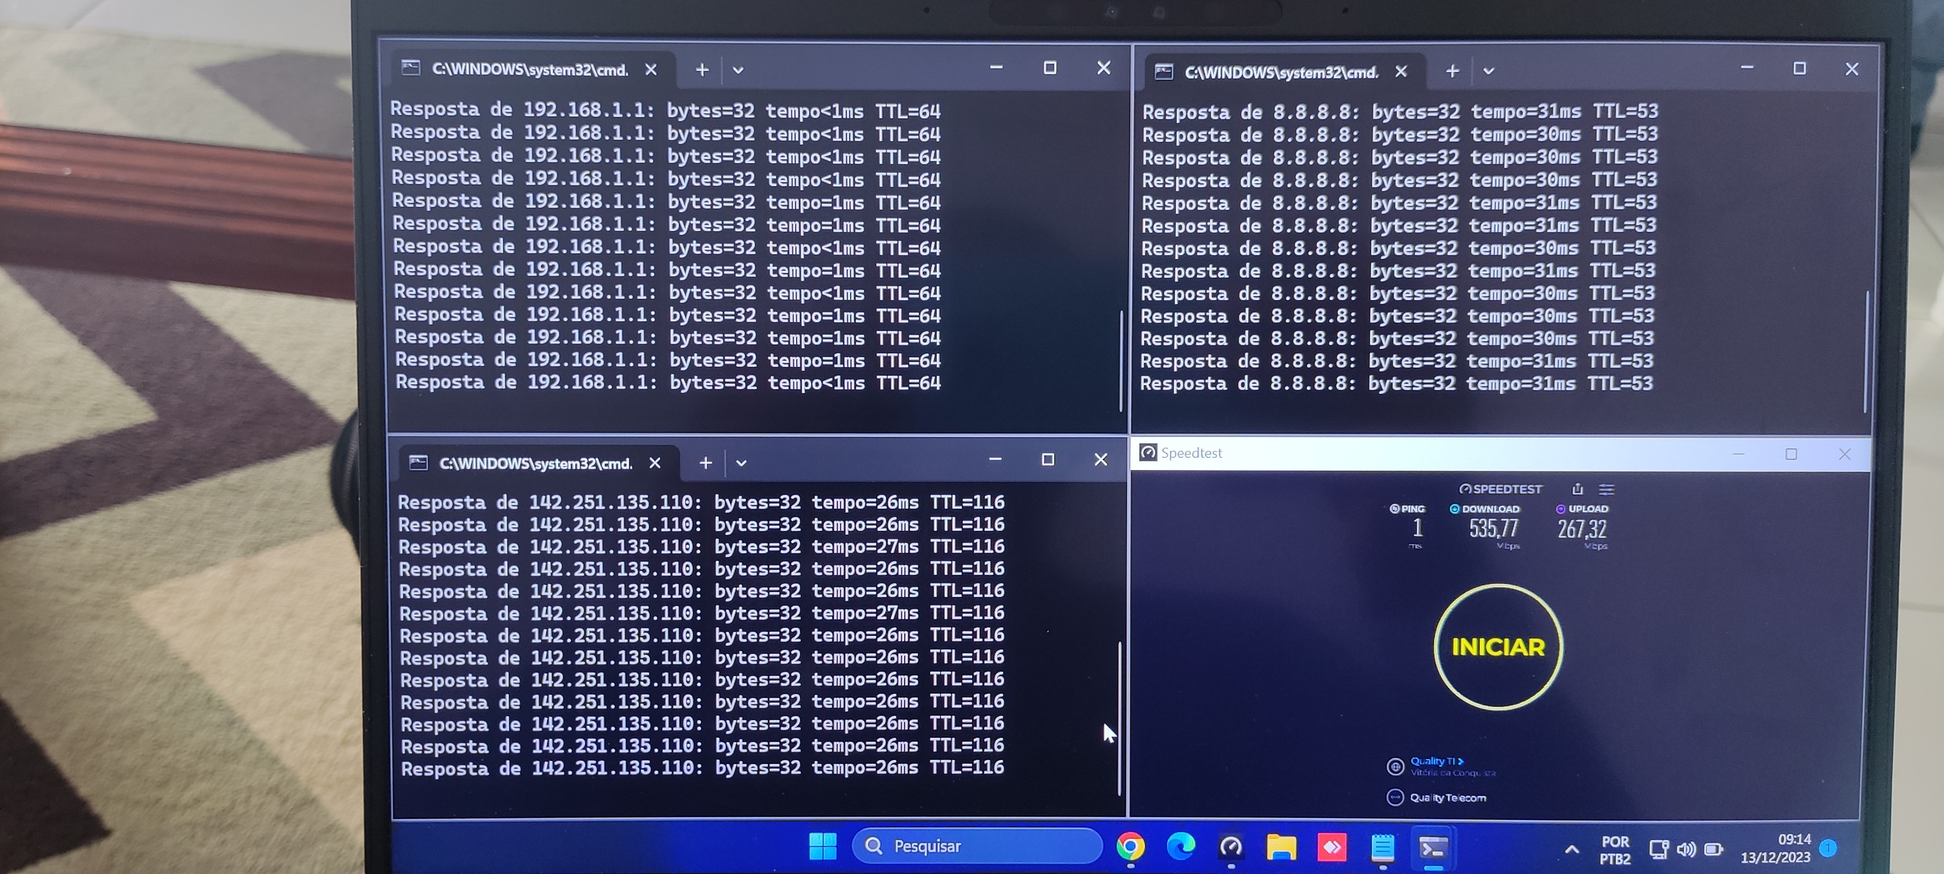The image size is (1944, 874).
Task: Open new tab dropdown in 192.168.1.1 terminal
Action: pos(738,70)
